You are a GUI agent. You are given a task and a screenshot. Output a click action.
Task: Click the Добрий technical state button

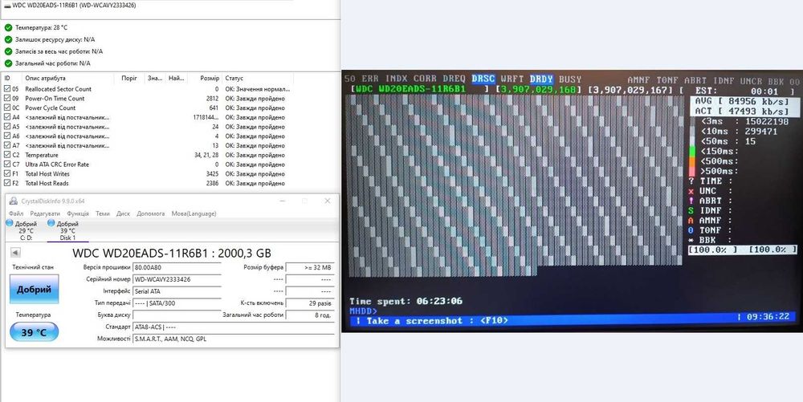coord(35,289)
